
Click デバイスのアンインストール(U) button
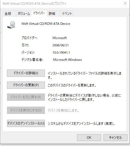pyautogui.click(x=26, y=123)
